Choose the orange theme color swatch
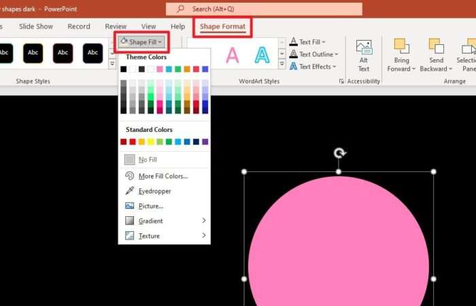Screen dimensions: 476x306 pyautogui.click(x=187, y=69)
